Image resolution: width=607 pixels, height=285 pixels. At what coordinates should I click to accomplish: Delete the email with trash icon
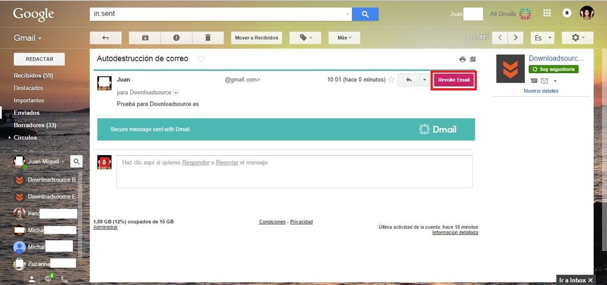coord(208,38)
